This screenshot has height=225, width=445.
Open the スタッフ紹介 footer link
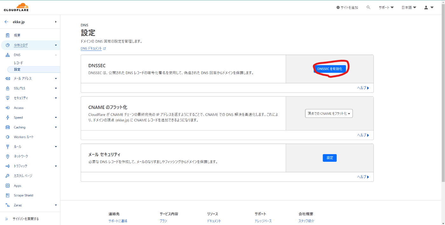click(306, 221)
